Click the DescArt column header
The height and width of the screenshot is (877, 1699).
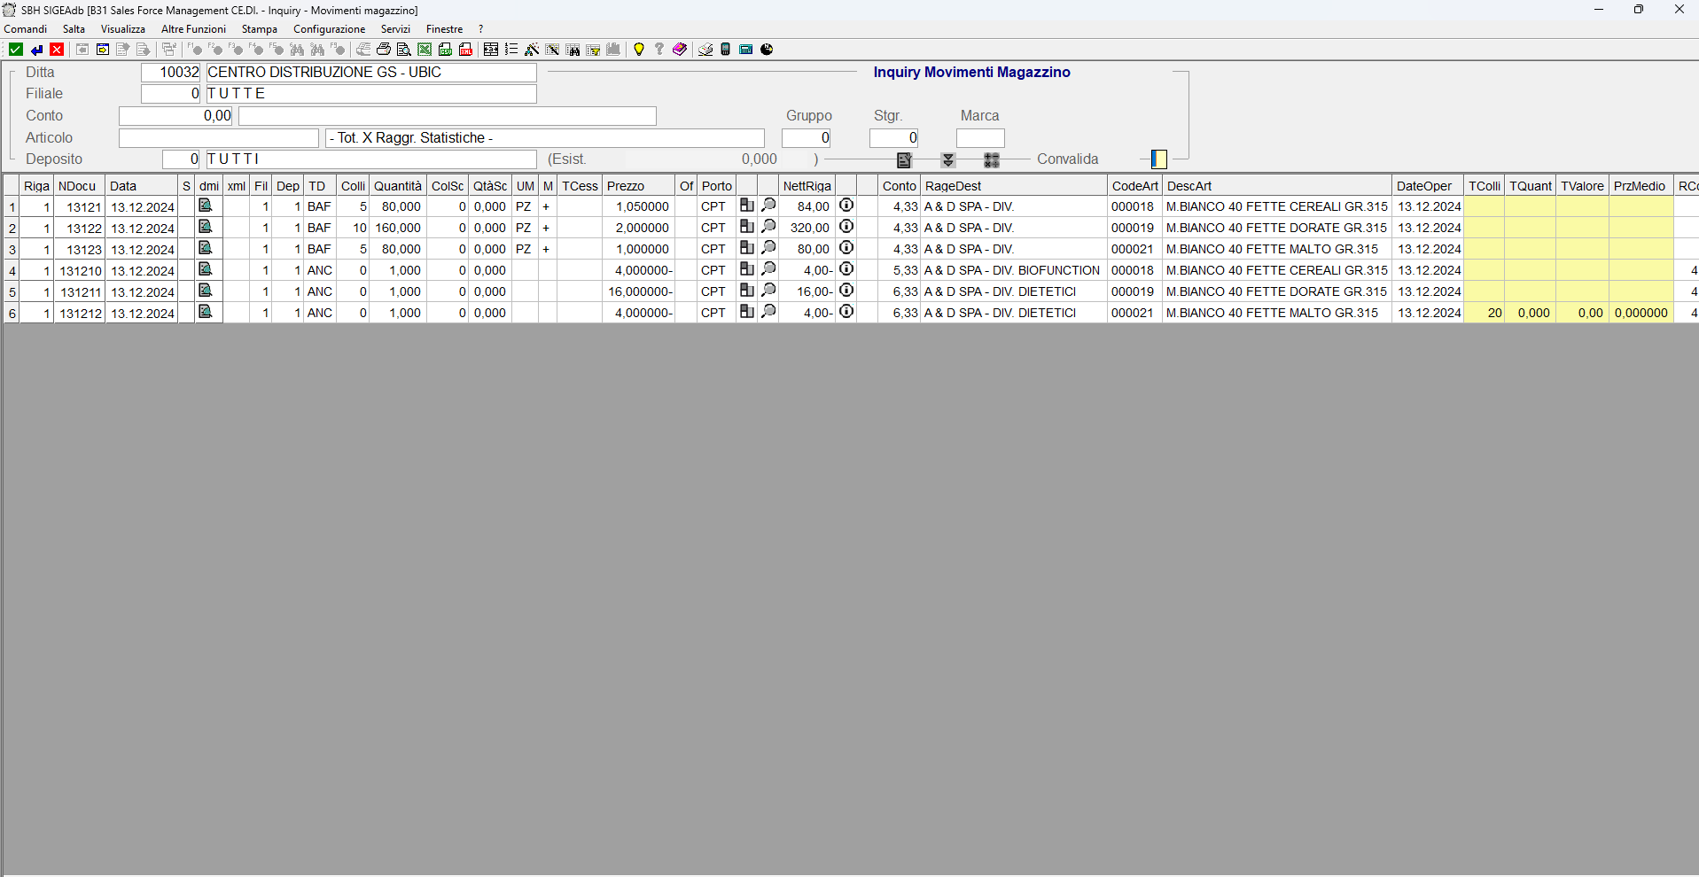(x=1189, y=186)
